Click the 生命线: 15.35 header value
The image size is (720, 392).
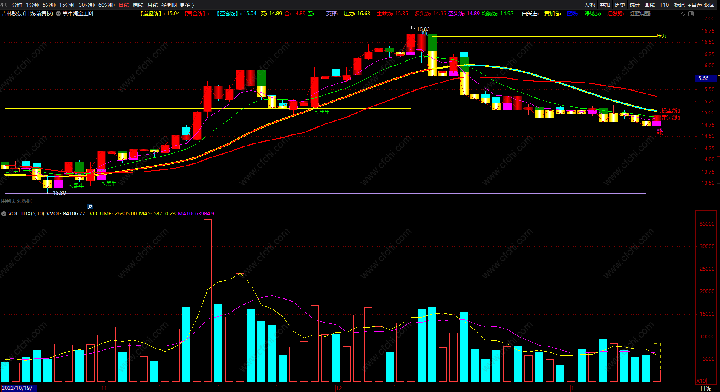[392, 14]
